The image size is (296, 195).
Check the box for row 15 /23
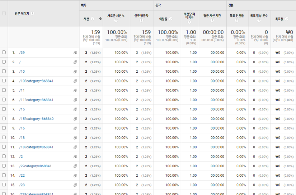[x=4, y=185]
